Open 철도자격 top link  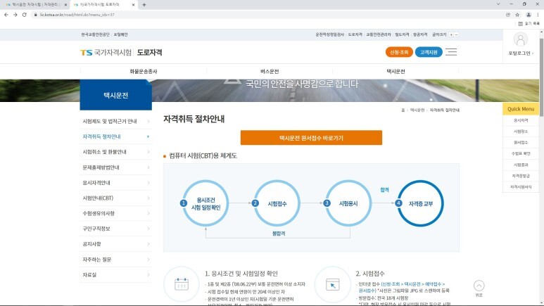(402, 34)
